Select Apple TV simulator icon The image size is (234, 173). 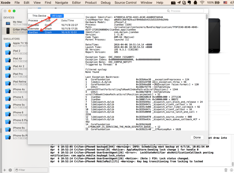(x=8, y=45)
